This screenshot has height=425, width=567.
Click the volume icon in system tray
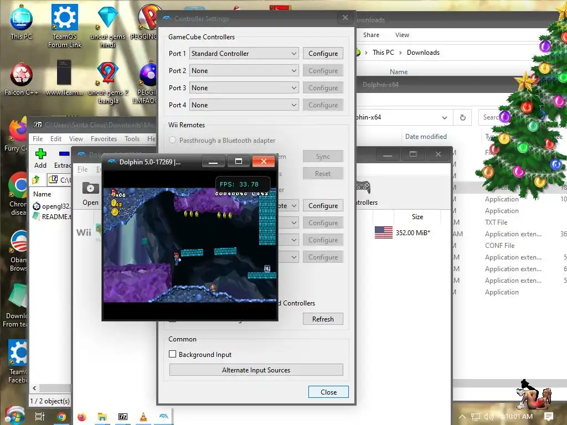coord(489,417)
